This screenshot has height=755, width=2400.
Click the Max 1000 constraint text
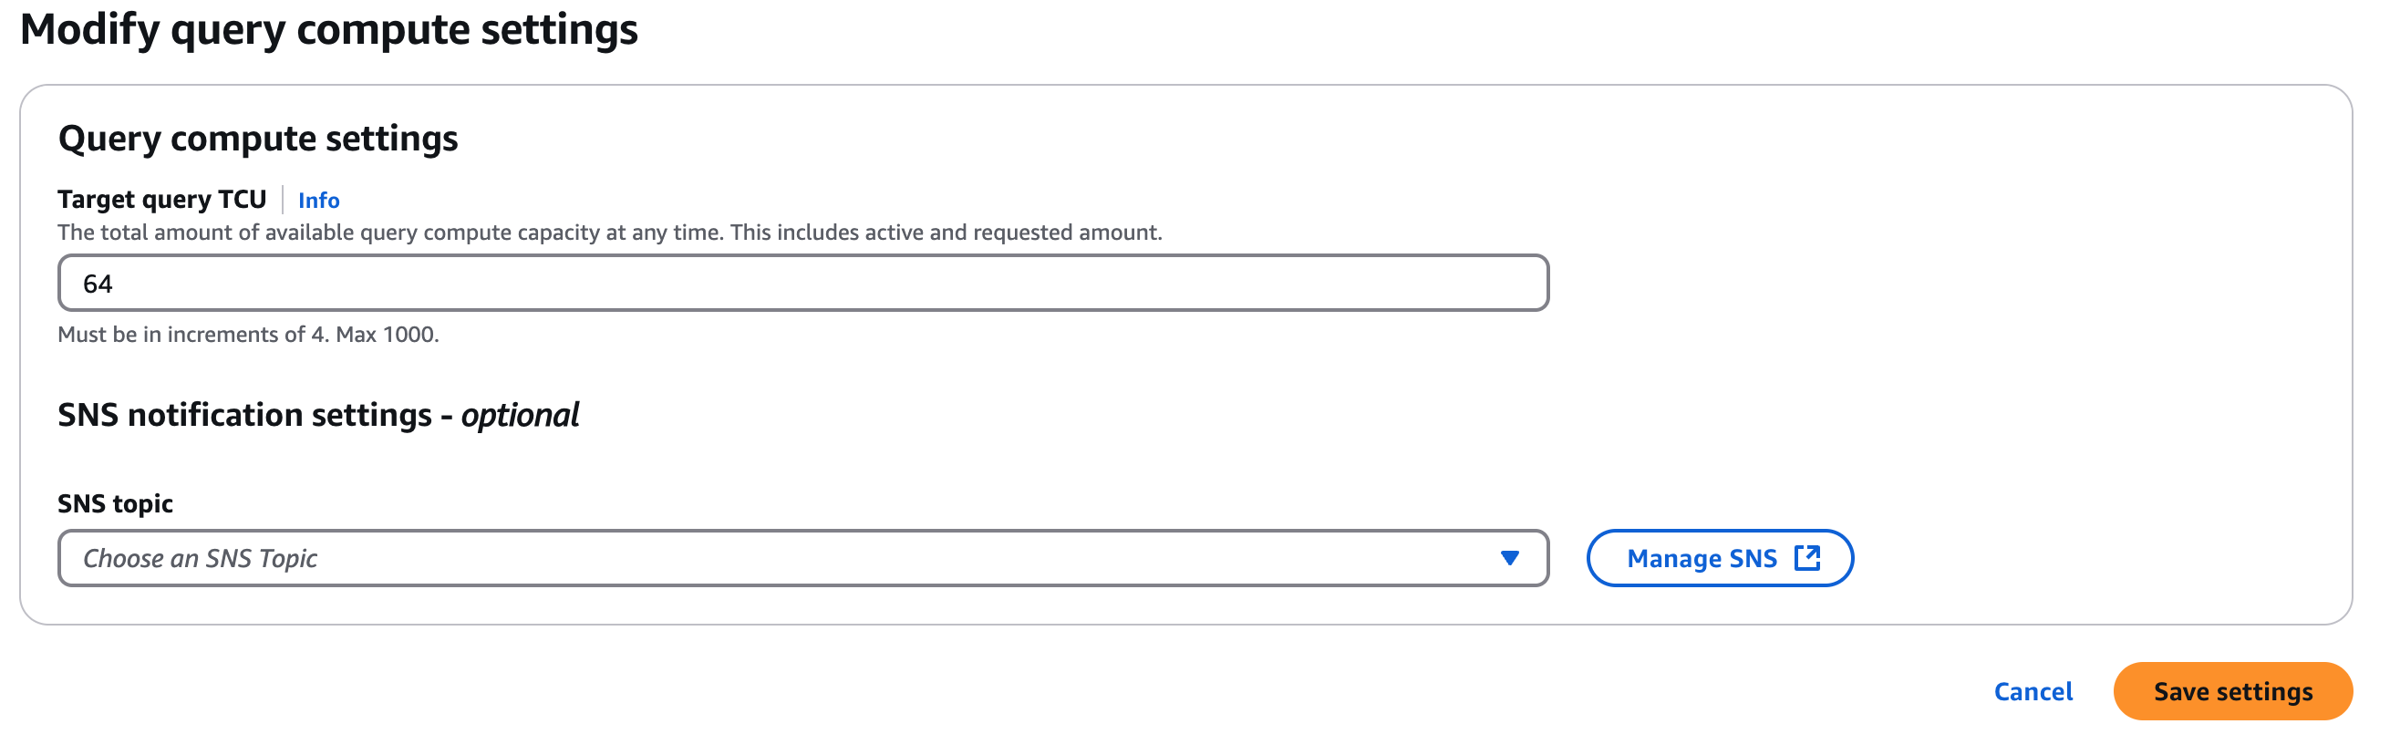tap(387, 335)
